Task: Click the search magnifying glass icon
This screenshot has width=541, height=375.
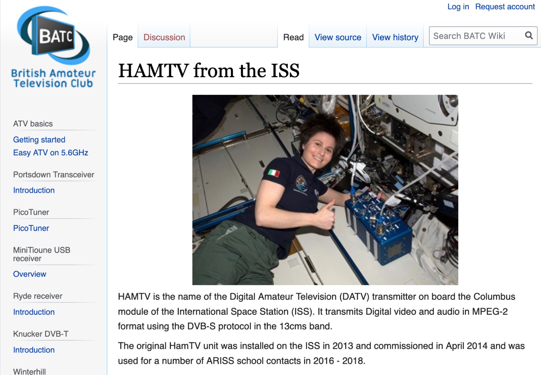Action: (529, 35)
